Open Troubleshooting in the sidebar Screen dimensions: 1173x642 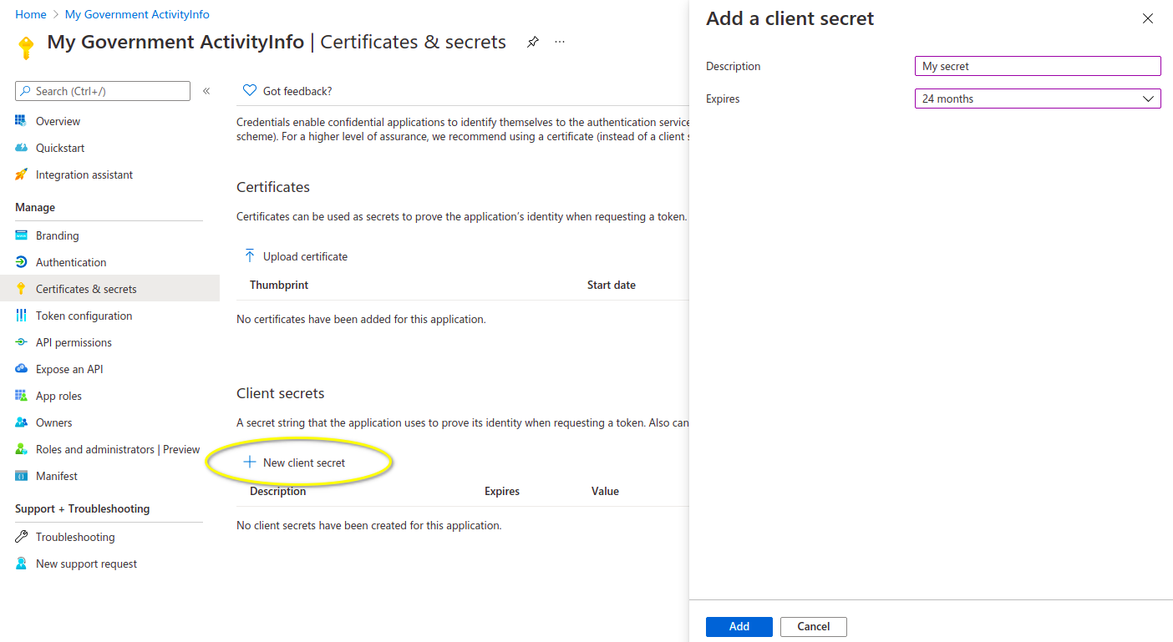click(x=75, y=537)
